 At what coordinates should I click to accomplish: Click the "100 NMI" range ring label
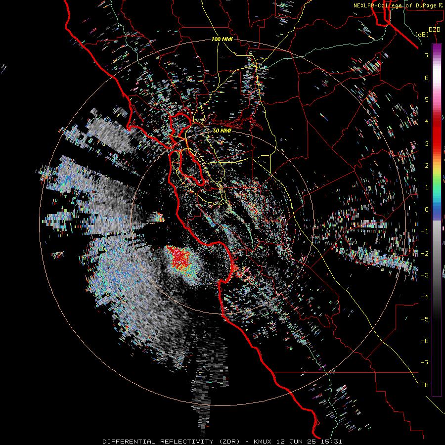[x=222, y=39]
